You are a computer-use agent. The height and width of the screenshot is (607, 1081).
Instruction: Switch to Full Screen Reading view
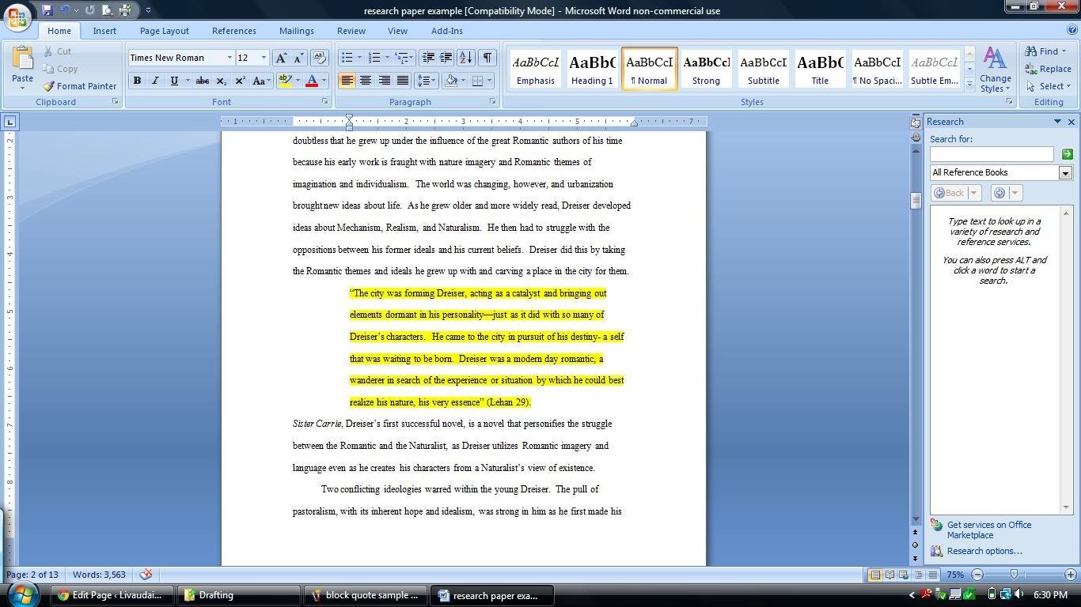click(x=889, y=575)
